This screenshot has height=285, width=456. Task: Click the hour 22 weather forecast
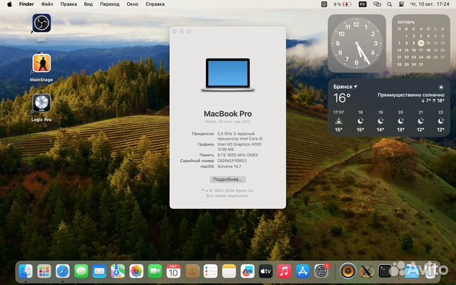tap(441, 121)
